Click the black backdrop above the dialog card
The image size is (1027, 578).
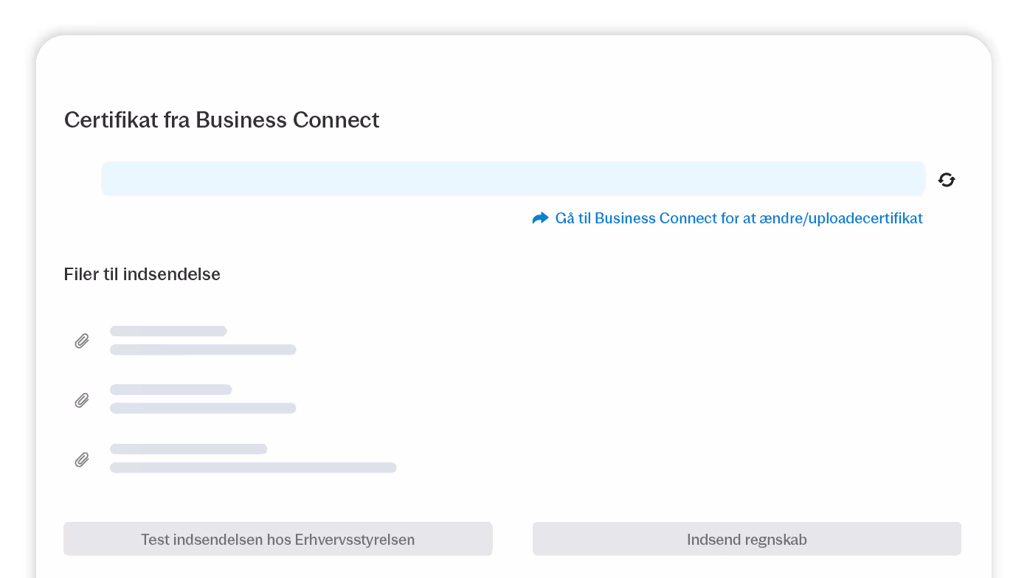click(513, 15)
